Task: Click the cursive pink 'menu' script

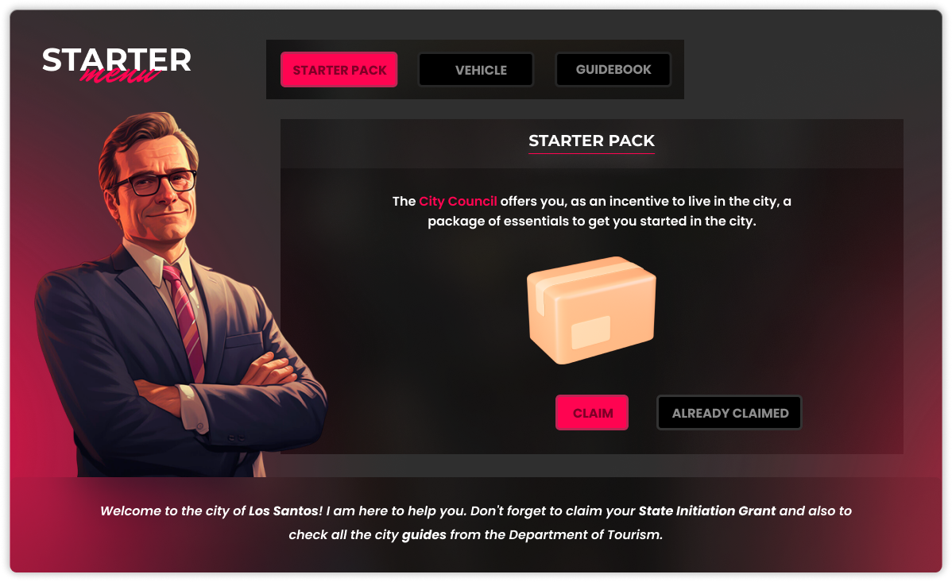Action: tap(120, 75)
